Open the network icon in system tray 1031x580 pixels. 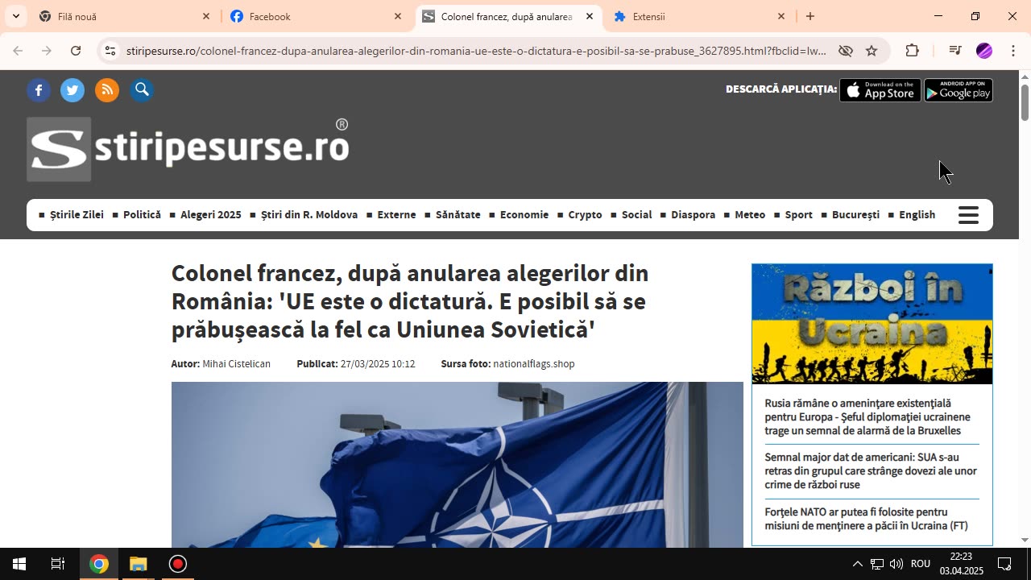877,564
